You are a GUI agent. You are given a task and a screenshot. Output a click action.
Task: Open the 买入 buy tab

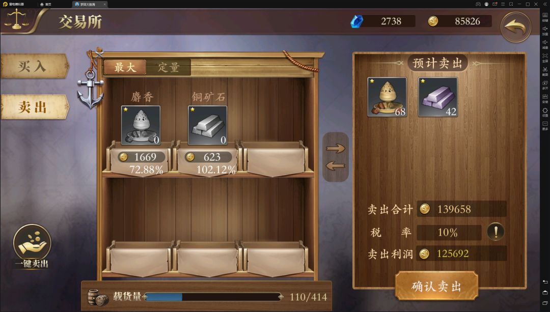(x=34, y=66)
